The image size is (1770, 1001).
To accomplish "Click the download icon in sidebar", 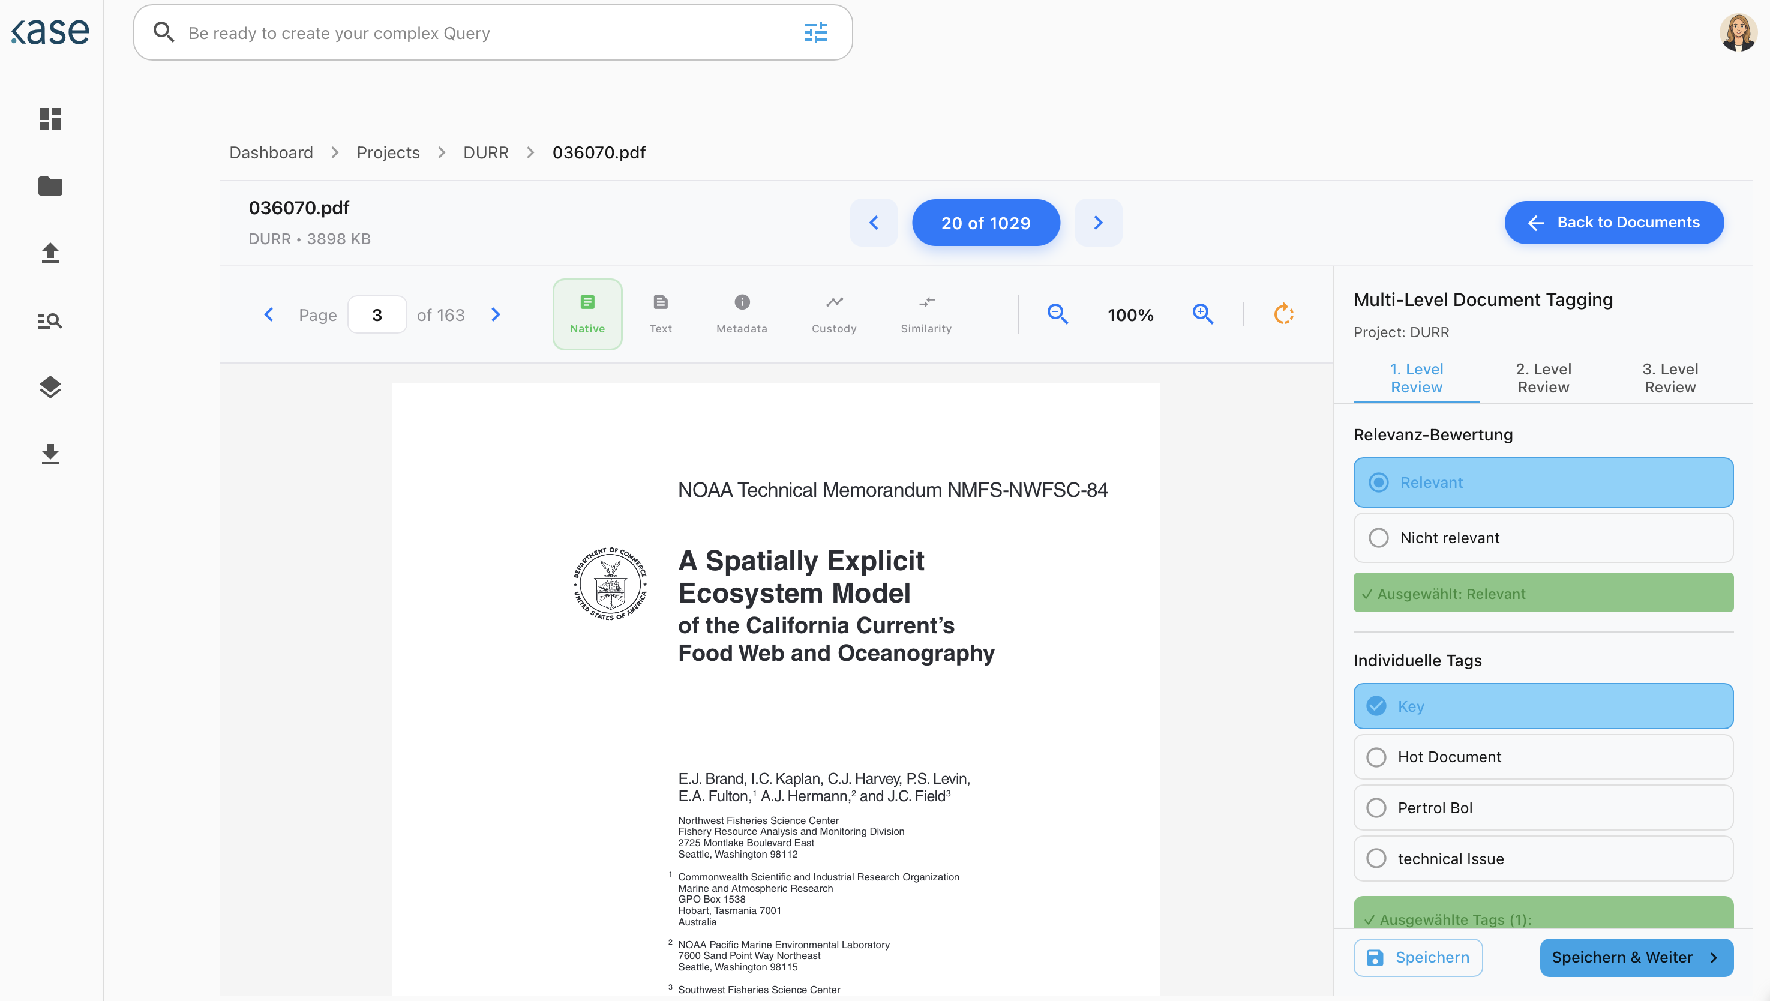I will [x=50, y=454].
